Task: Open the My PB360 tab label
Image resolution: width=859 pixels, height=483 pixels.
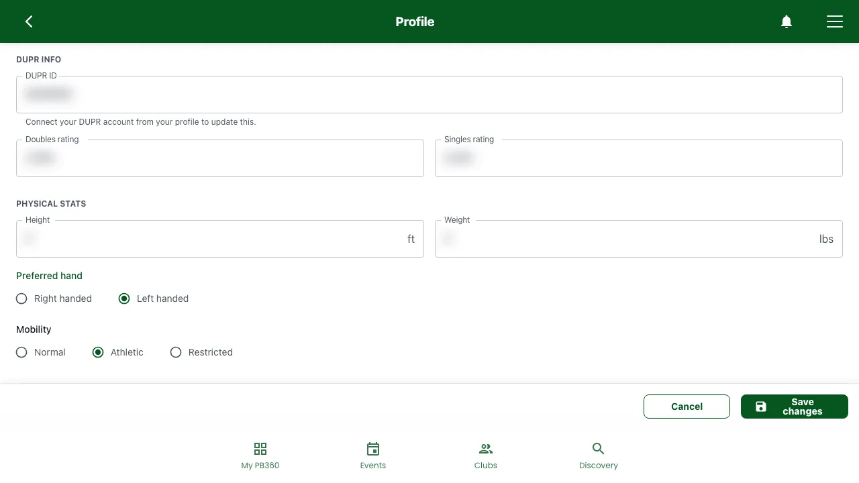Action: (x=260, y=466)
